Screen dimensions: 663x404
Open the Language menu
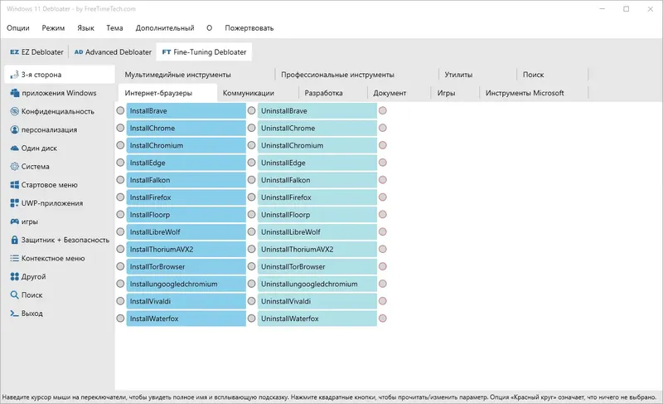85,27
